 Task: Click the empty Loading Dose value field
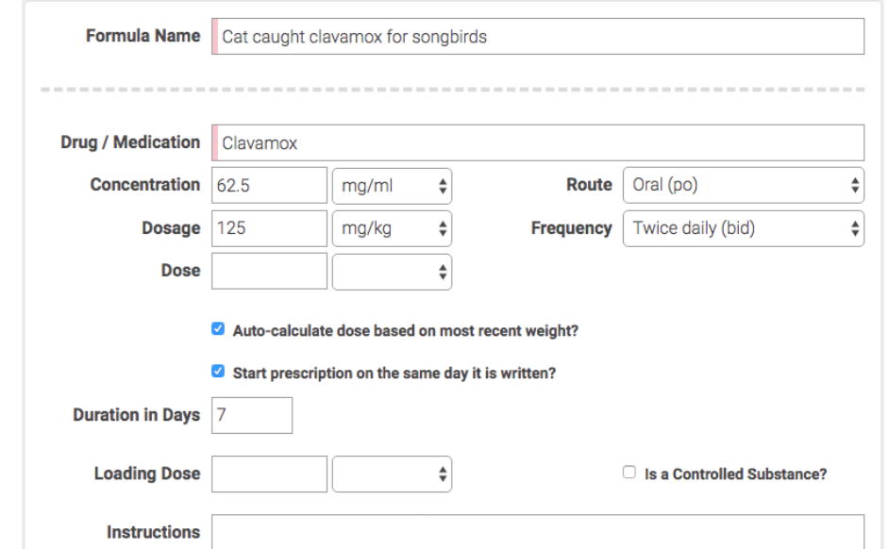(269, 474)
